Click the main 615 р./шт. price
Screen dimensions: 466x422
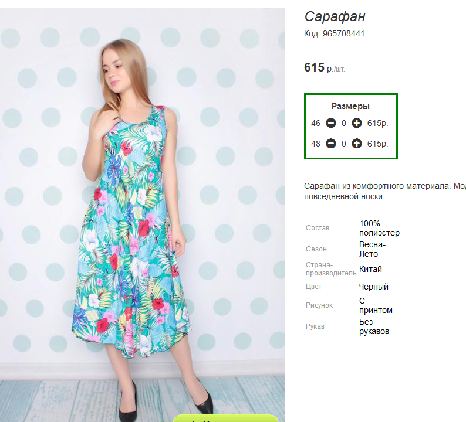[324, 67]
